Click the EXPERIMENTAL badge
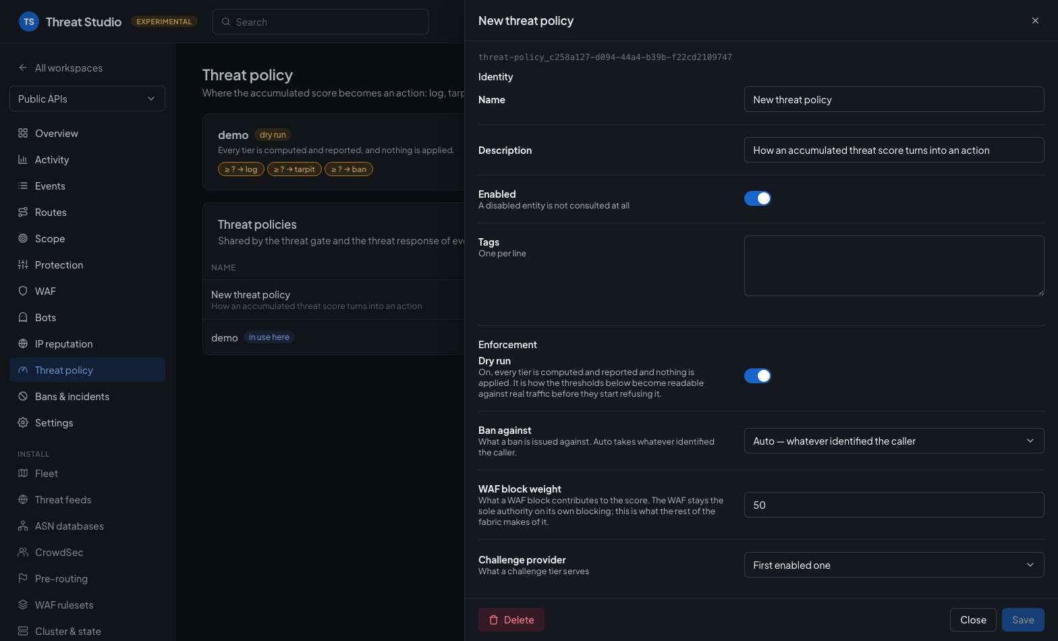The image size is (1058, 641). (164, 22)
